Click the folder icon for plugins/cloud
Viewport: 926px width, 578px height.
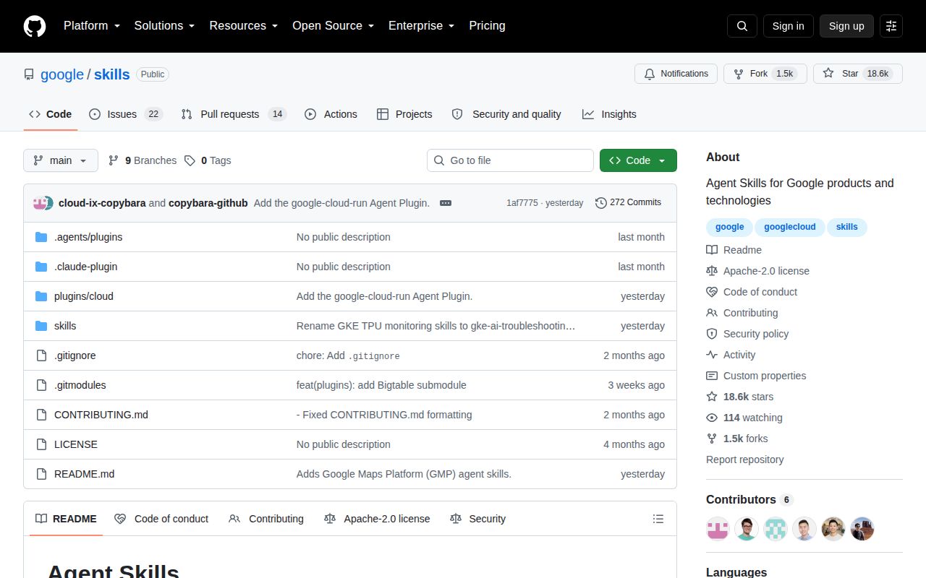41,296
